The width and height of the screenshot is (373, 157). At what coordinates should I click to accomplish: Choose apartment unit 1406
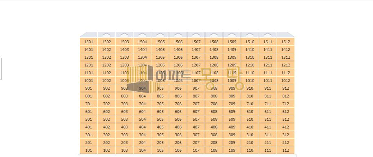pyautogui.click(x=178, y=50)
